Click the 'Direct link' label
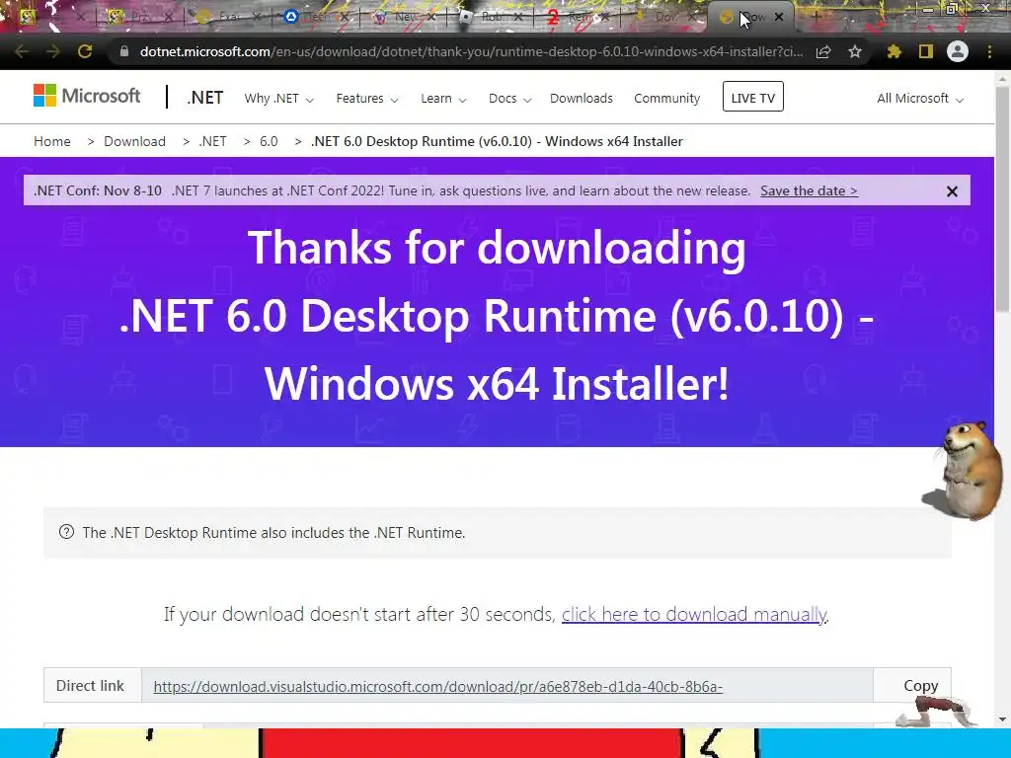 (90, 686)
